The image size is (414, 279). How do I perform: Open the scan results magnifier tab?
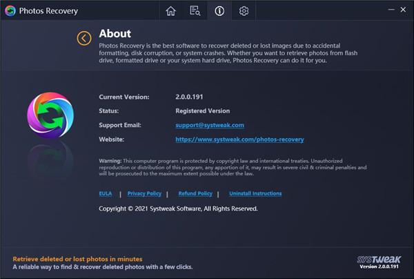195,11
